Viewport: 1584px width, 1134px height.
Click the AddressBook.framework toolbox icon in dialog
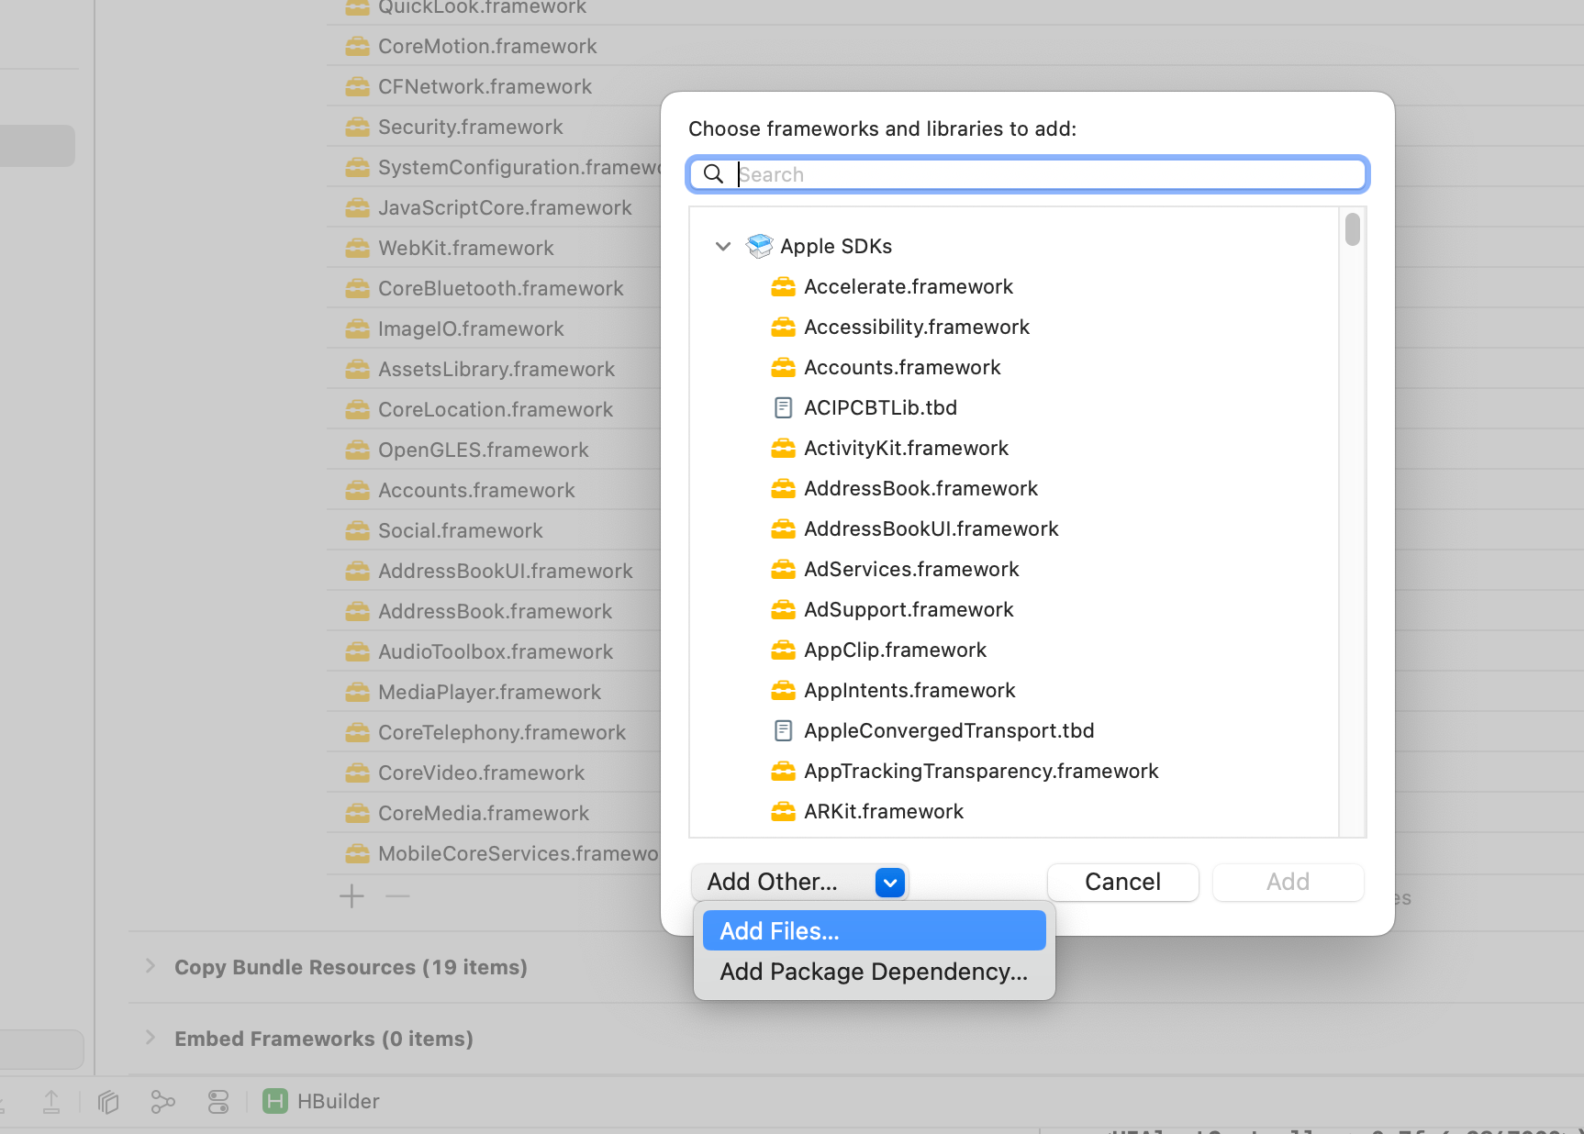click(x=783, y=489)
